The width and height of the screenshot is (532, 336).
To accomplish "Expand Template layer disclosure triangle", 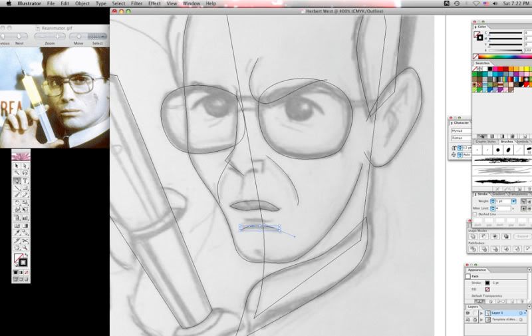I will coord(481,320).
